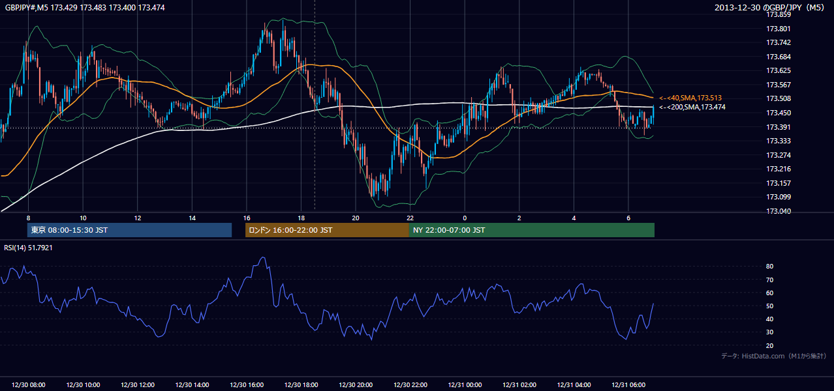This screenshot has height=391, width=834.
Task: Click hour label 0 under the price chart
Action: [465, 218]
